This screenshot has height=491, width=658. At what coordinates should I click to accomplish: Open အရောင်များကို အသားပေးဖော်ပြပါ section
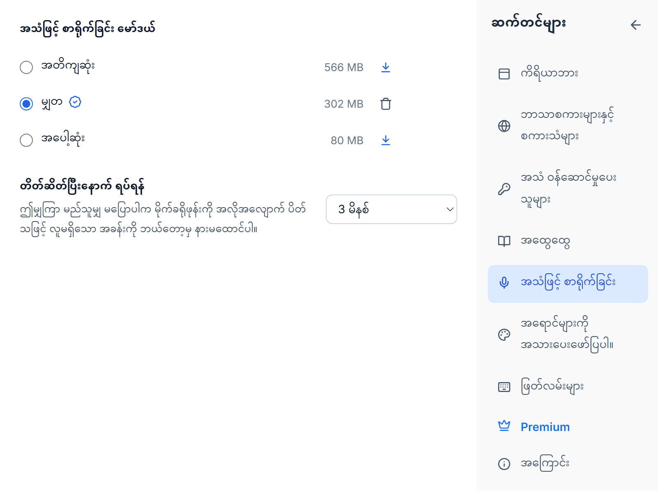tap(568, 334)
